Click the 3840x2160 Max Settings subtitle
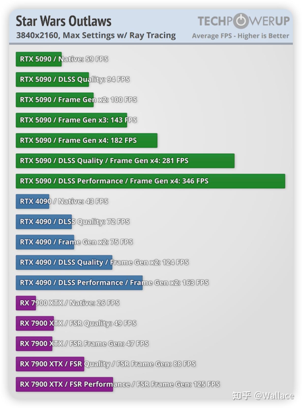 click(x=96, y=35)
